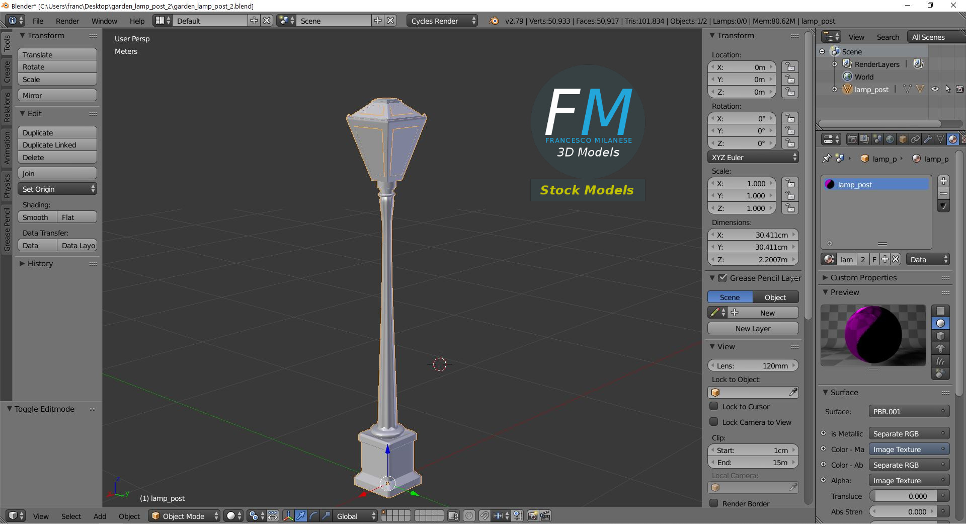966x524 pixels.
Task: Click the rotate manipulator icon
Action: pyautogui.click(x=313, y=516)
